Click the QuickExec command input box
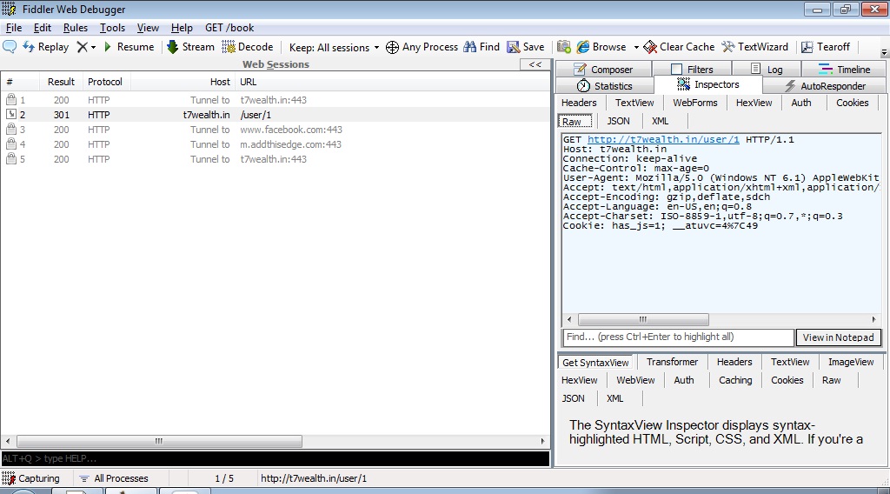 [275, 458]
